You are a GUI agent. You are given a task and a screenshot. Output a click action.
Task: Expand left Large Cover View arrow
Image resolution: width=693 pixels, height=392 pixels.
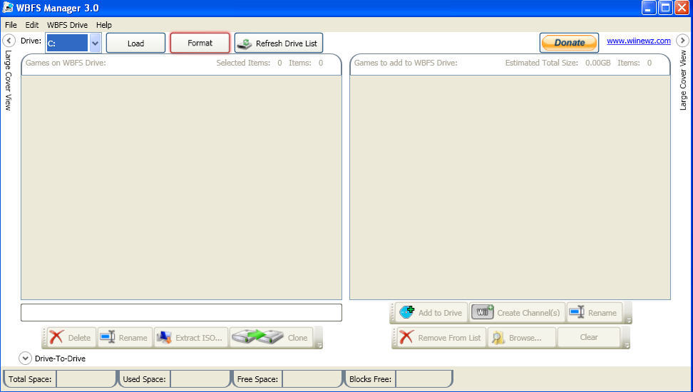click(9, 41)
